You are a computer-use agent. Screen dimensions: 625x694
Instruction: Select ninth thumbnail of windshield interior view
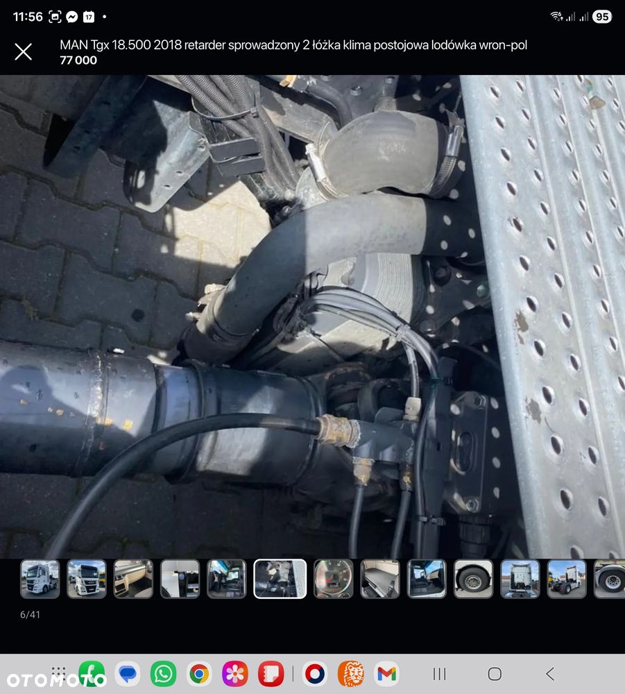(427, 579)
